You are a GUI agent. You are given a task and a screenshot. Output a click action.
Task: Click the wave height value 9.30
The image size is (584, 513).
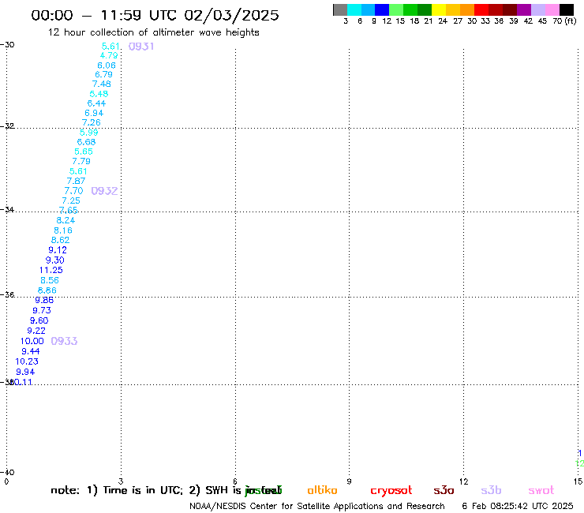point(55,260)
